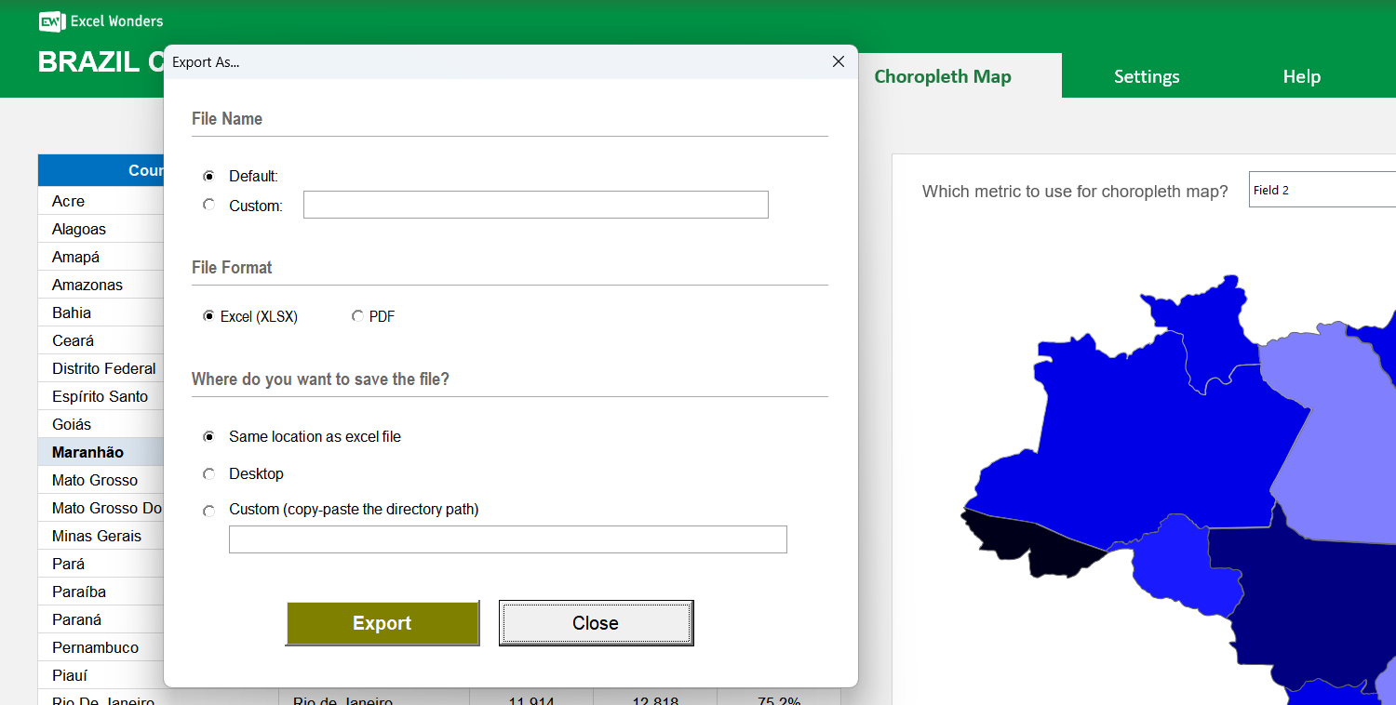The image size is (1396, 705).
Task: Select 'Same location as excel file'
Action: click(x=208, y=436)
